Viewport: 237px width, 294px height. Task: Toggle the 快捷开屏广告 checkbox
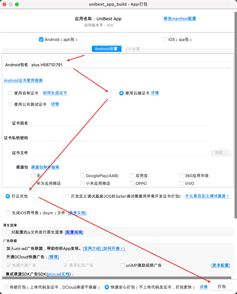(x=8, y=265)
